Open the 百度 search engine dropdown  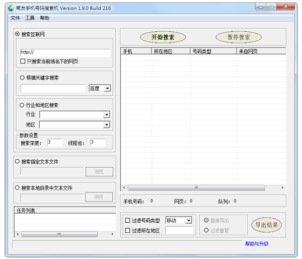click(x=107, y=89)
